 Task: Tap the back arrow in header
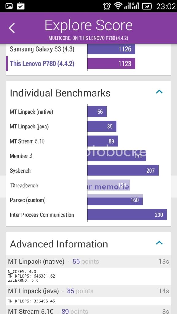pyautogui.click(x=12, y=28)
